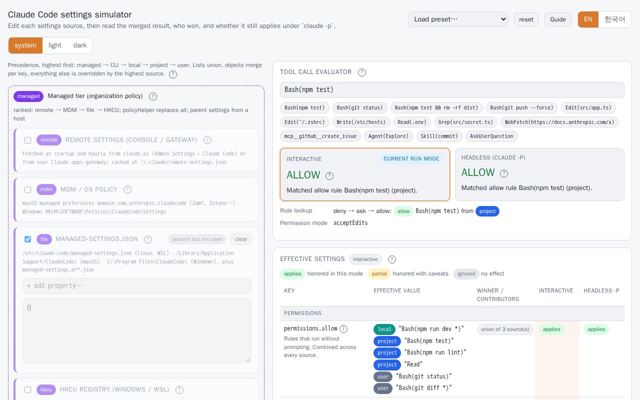Switch to the dark theme

(x=80, y=45)
